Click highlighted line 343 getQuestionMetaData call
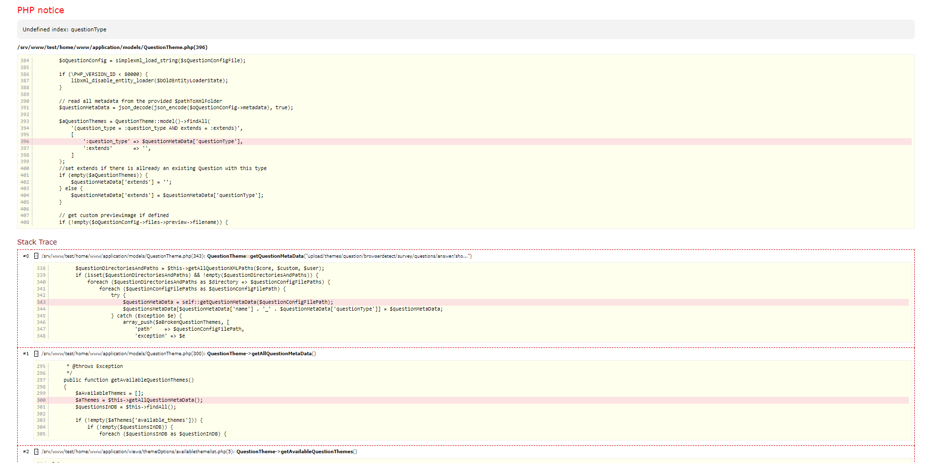The width and height of the screenshot is (928, 463). click(x=228, y=302)
